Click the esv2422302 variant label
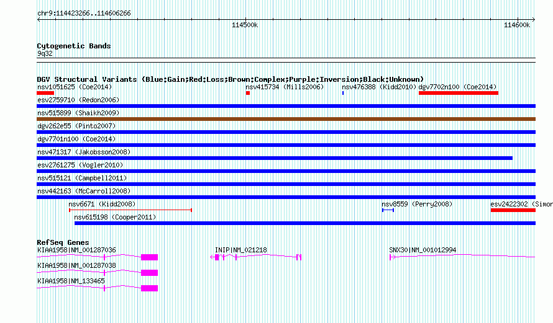Image resolution: width=553 pixels, height=323 pixels. [x=521, y=204]
